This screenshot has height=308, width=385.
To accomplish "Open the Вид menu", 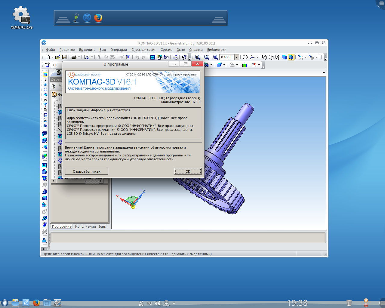I will (103, 50).
